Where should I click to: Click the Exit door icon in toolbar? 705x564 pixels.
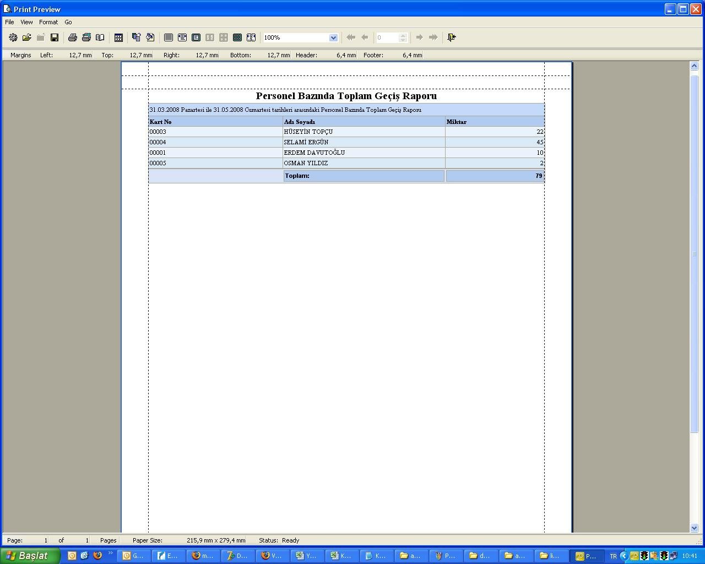pyautogui.click(x=452, y=37)
